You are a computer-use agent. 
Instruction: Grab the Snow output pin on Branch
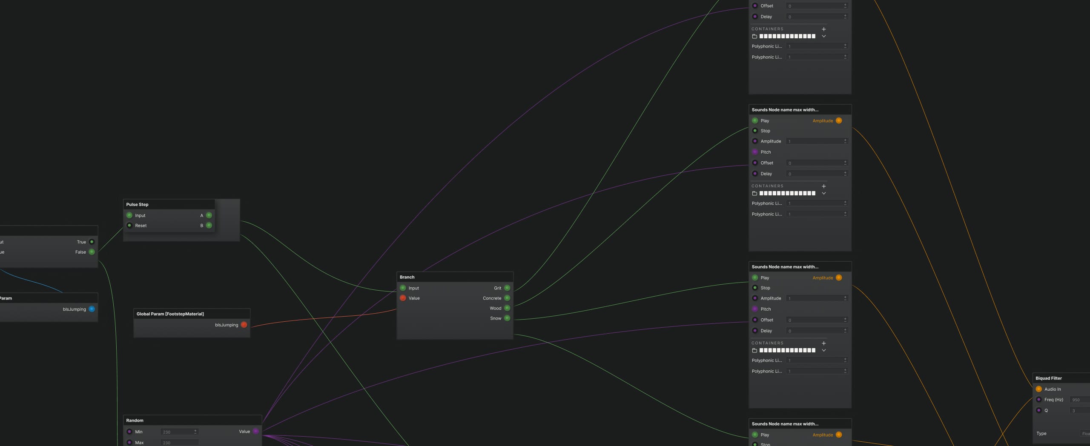pos(507,318)
